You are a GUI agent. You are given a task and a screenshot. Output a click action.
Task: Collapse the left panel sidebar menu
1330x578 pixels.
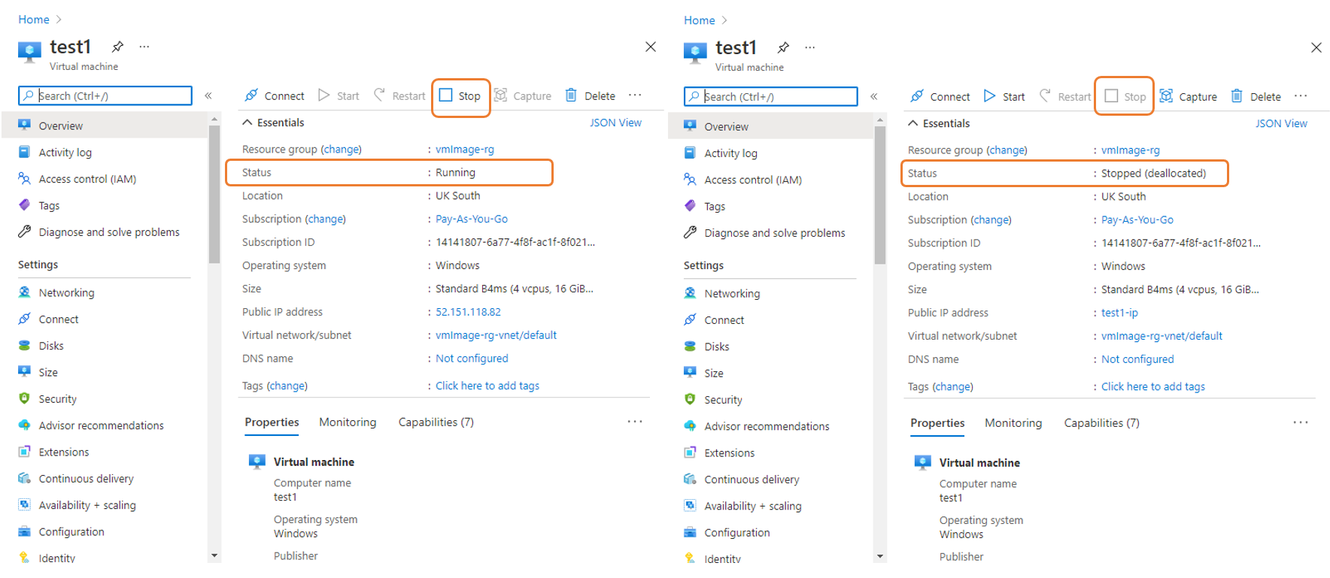pos(208,95)
